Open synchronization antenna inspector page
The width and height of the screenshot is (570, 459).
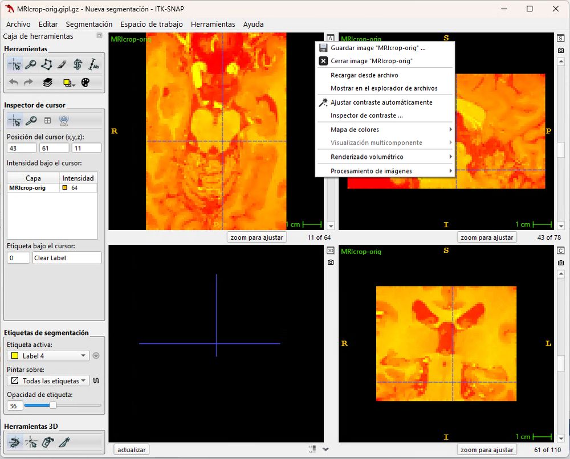click(64, 121)
